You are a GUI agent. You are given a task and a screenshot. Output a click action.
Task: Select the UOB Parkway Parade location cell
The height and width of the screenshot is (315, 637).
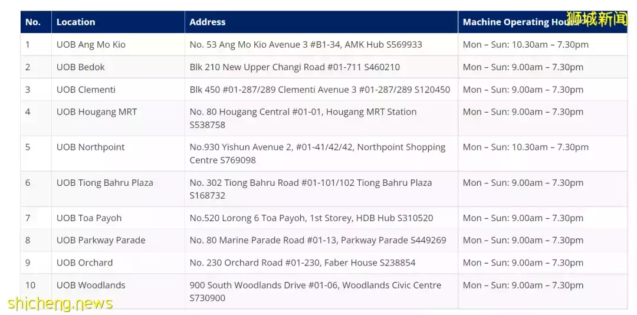click(118, 240)
